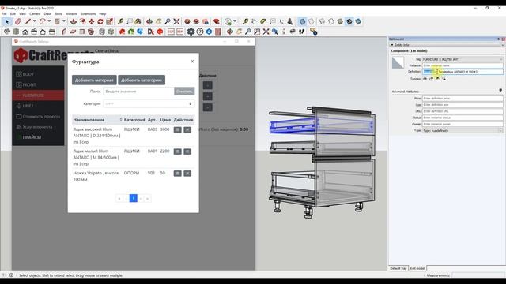Close the Фурнитура dialog
506x284 pixels.
click(x=192, y=62)
